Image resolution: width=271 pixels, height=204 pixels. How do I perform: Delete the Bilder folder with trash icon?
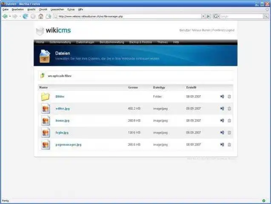coord(229,96)
